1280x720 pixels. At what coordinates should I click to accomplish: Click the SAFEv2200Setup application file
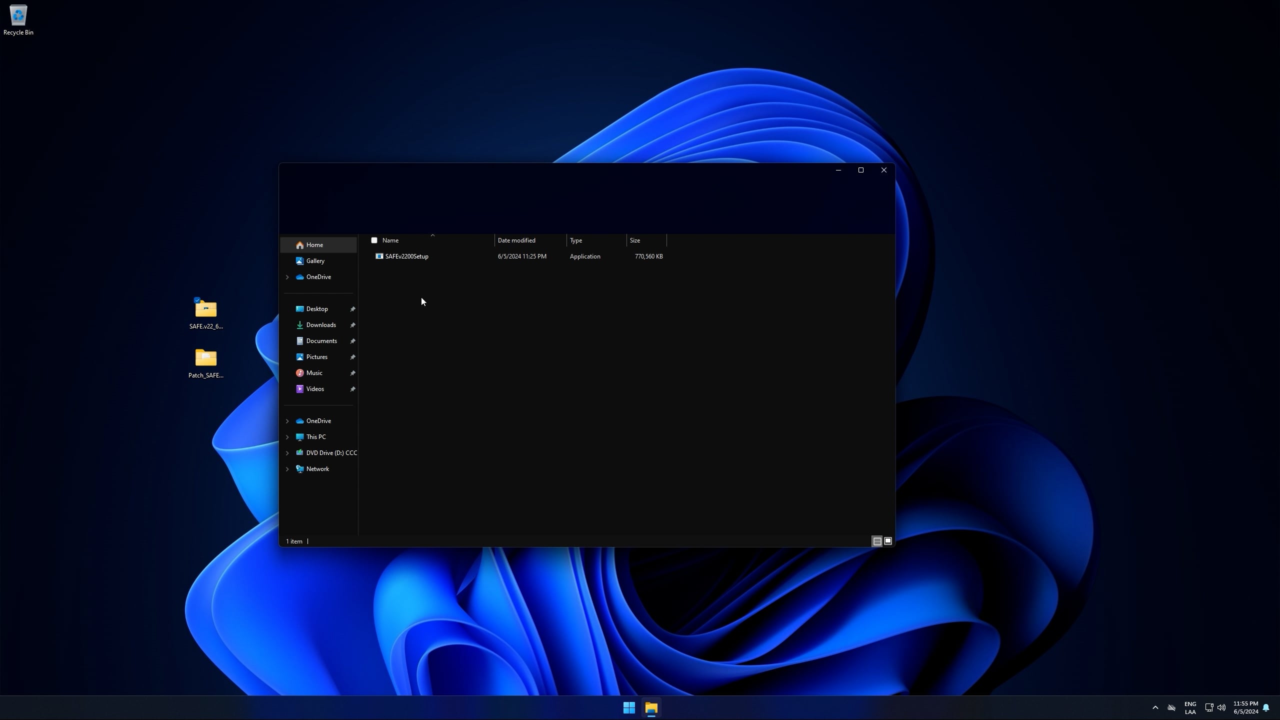(406, 256)
